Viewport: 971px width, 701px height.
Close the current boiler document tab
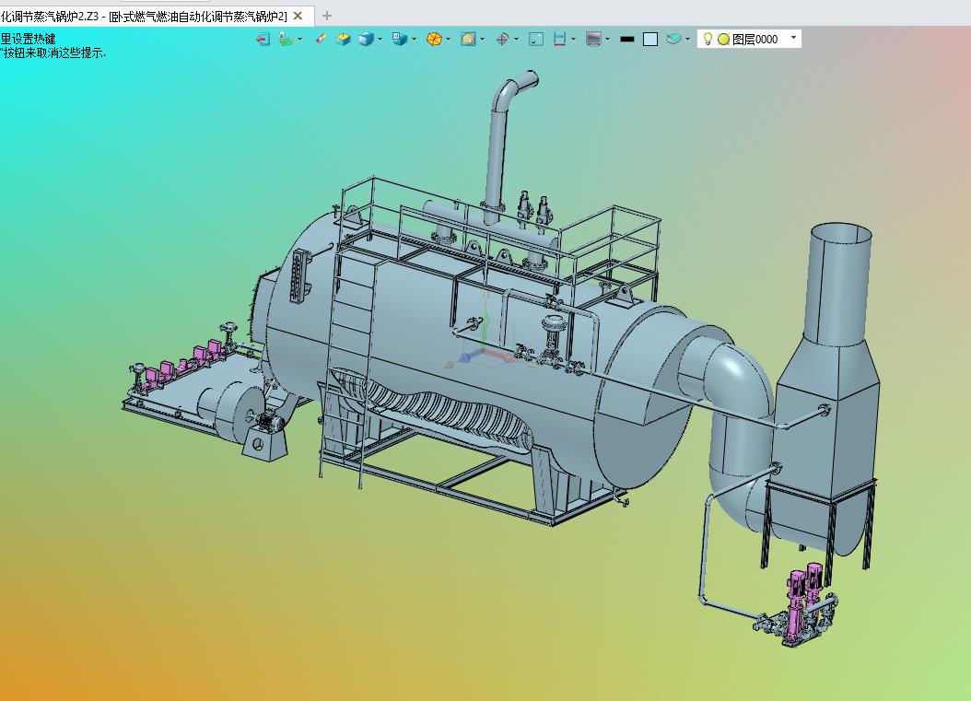[298, 16]
